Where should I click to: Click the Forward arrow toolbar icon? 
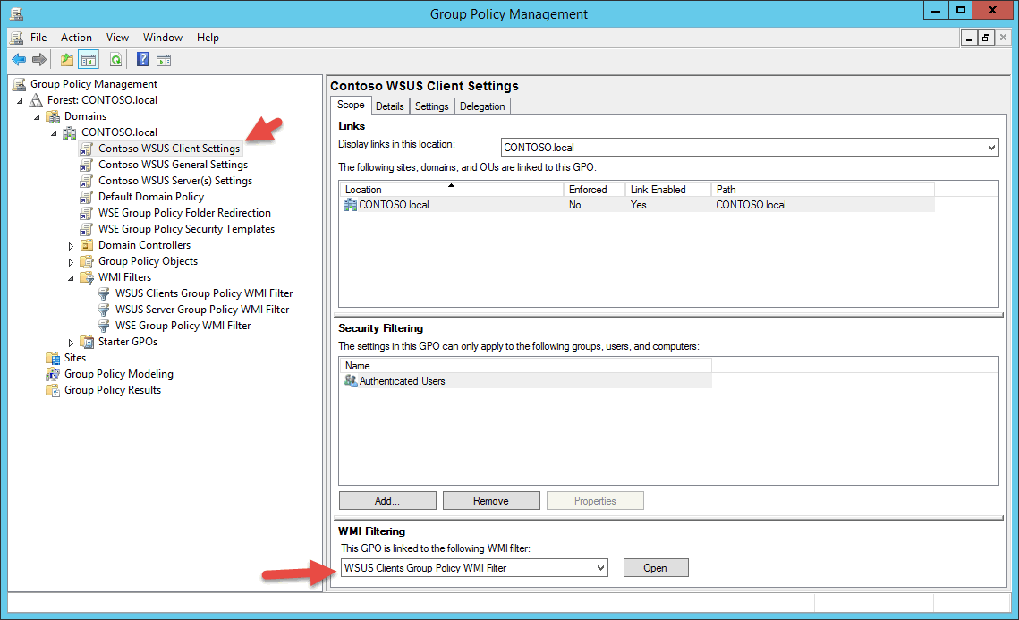click(39, 60)
